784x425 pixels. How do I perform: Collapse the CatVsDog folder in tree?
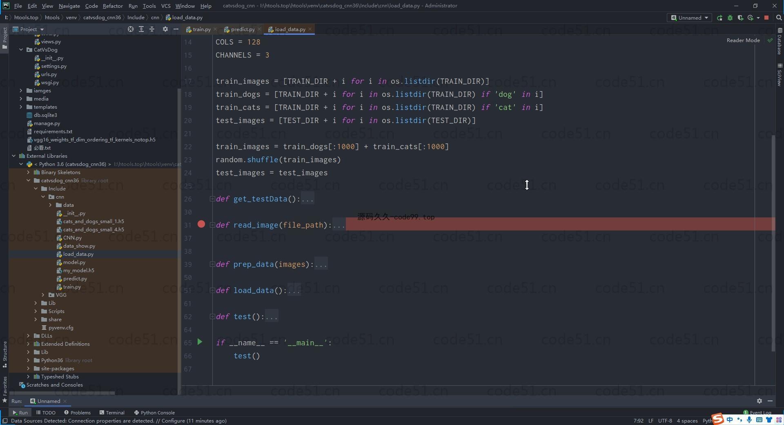[21, 49]
